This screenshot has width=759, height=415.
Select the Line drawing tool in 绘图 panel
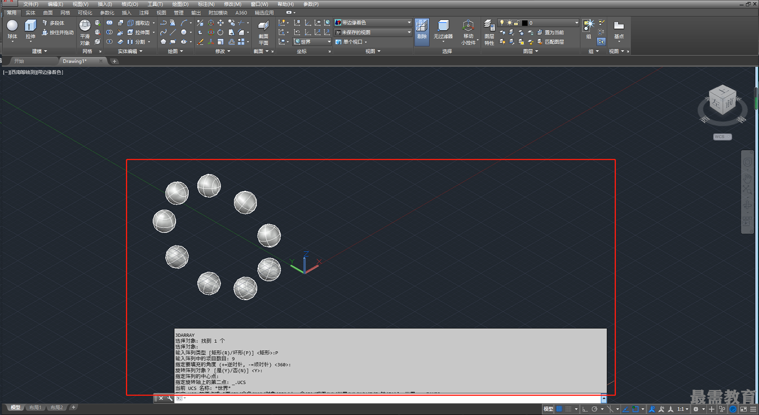coord(173,32)
